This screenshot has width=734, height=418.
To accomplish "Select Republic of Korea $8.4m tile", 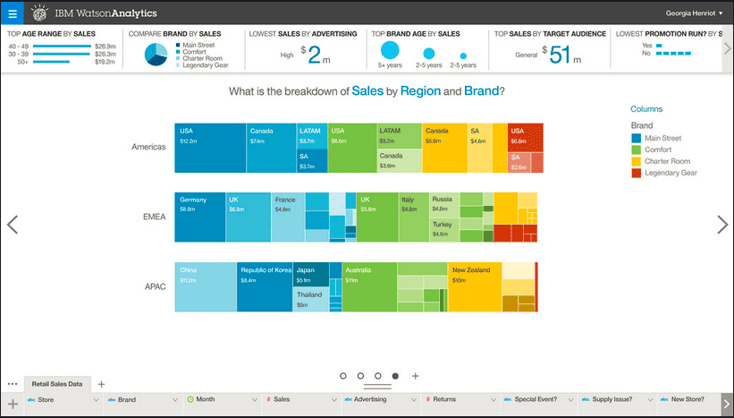I will 265,286.
